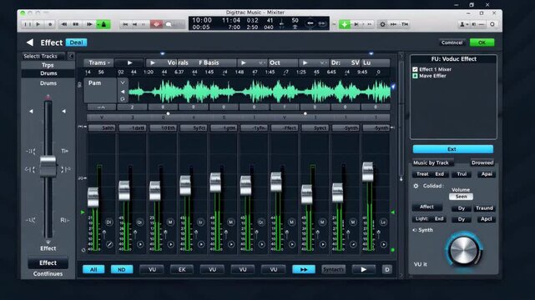Click the fader handle on last Synth channel
Screen dimensions: 535x300
point(367,172)
